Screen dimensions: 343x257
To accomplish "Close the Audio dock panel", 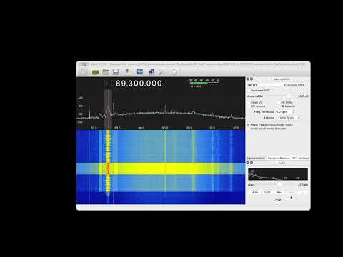I will pyautogui.click(x=247, y=163).
